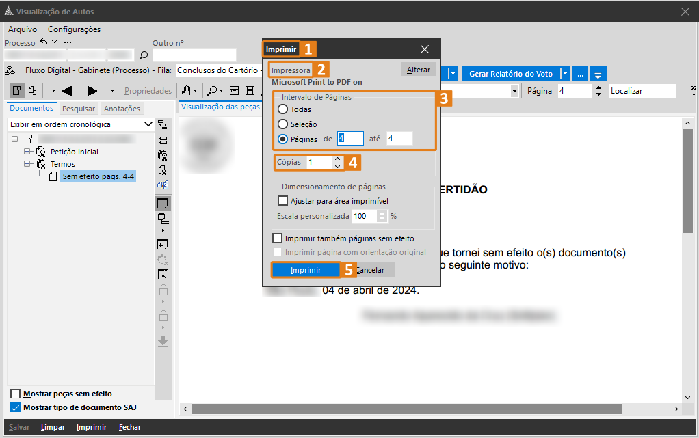Click the Fluxo Digital workflow icon
The width and height of the screenshot is (699, 438).
[x=10, y=70]
